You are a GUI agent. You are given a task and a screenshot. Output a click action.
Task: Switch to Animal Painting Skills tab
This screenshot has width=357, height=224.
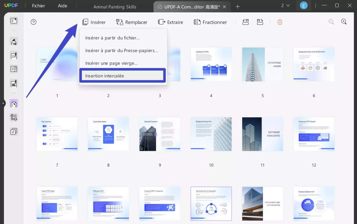(x=115, y=7)
